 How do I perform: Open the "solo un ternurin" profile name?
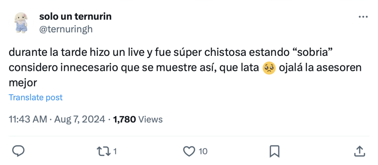pyautogui.click(x=75, y=17)
